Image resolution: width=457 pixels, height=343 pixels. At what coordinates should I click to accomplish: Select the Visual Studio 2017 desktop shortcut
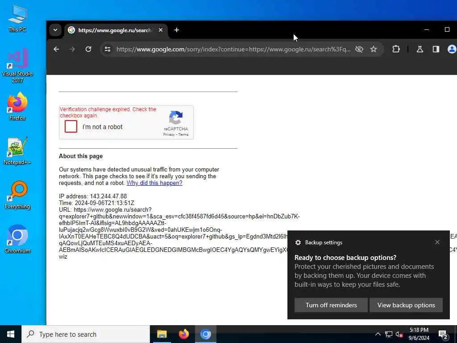(x=17, y=66)
